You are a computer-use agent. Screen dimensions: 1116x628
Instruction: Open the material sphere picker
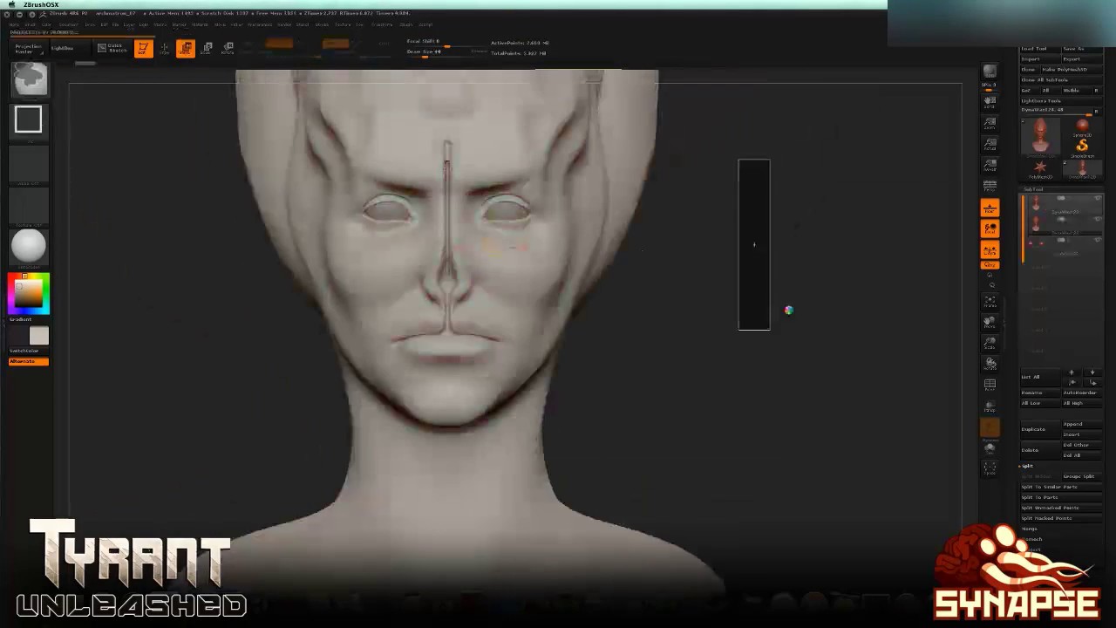(x=28, y=246)
